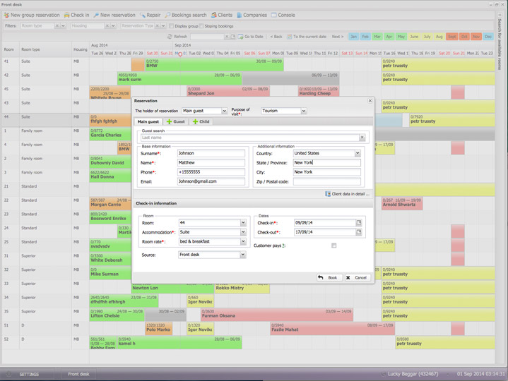Clear the Guest search field with X

363,138
